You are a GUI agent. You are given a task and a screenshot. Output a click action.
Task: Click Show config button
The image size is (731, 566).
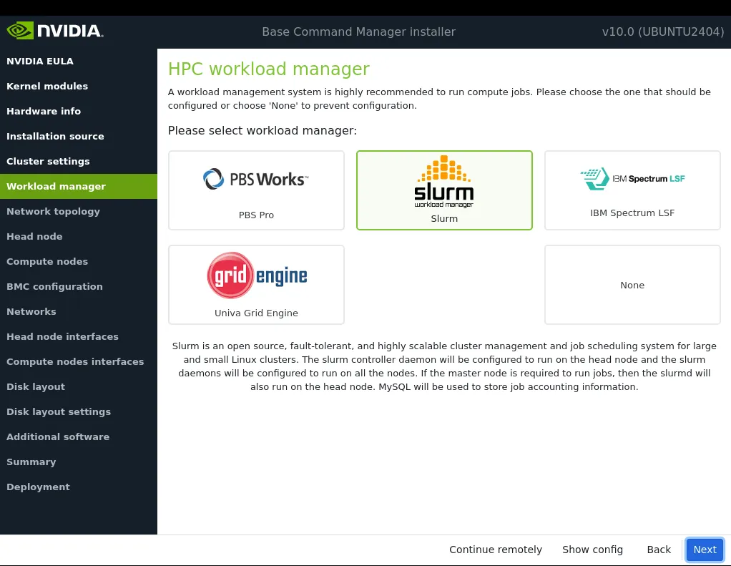click(592, 550)
